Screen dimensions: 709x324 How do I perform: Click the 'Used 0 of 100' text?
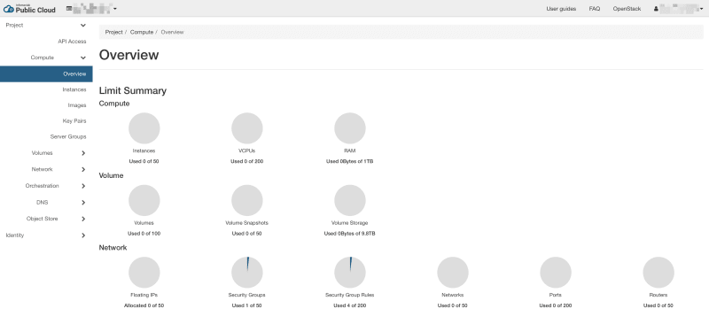[x=144, y=234]
